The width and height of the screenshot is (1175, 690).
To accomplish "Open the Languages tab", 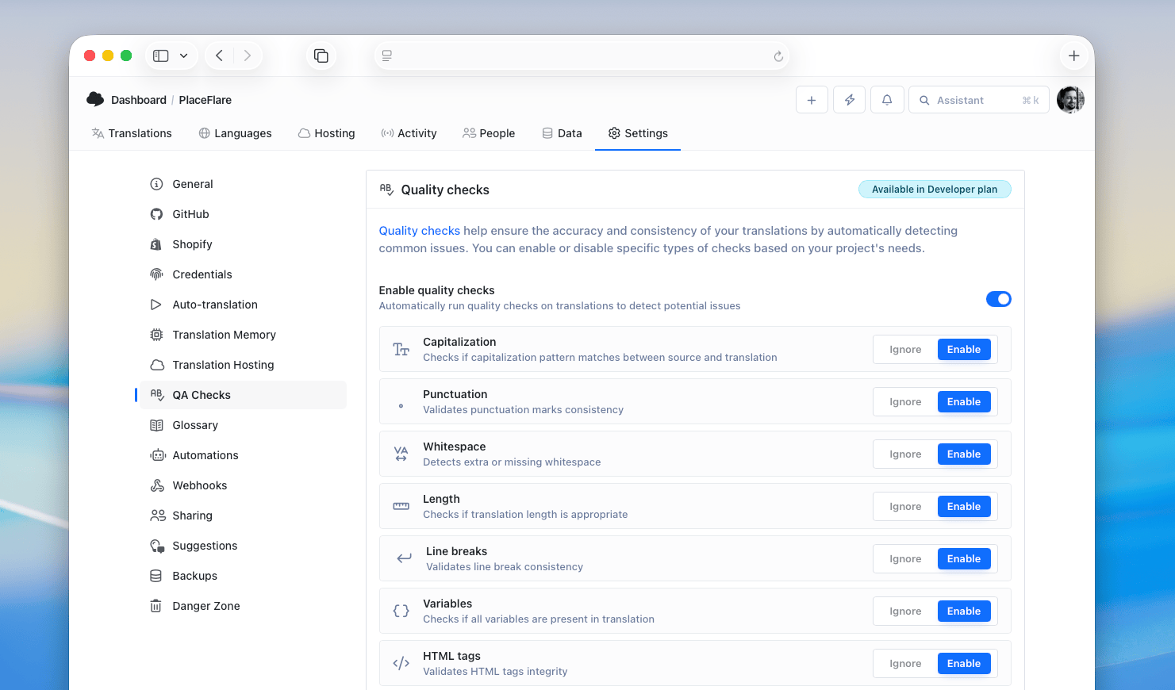I will coord(235,133).
